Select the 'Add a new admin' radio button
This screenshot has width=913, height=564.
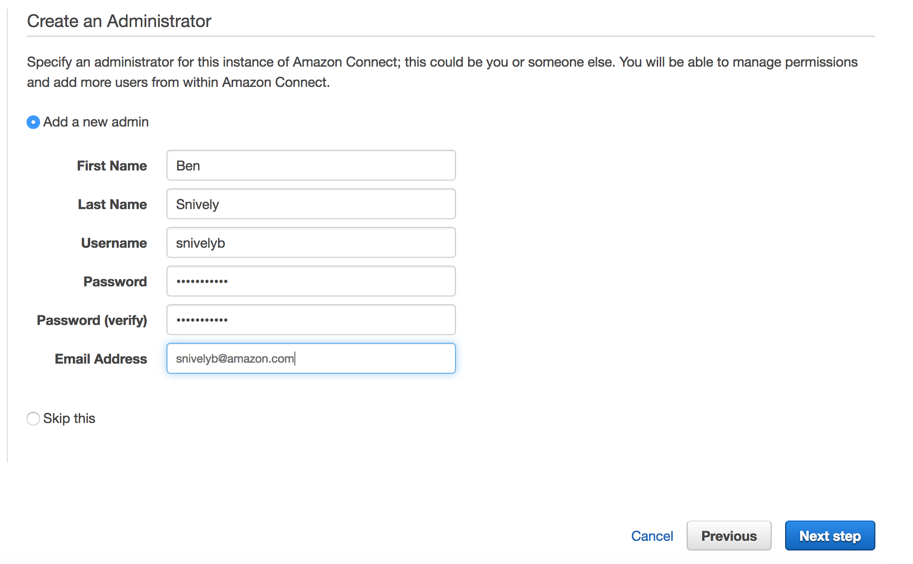pyautogui.click(x=33, y=122)
